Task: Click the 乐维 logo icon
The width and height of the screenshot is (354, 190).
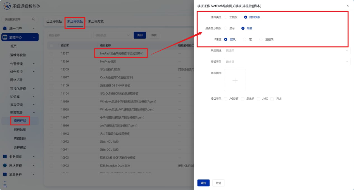Action: pos(7,6)
